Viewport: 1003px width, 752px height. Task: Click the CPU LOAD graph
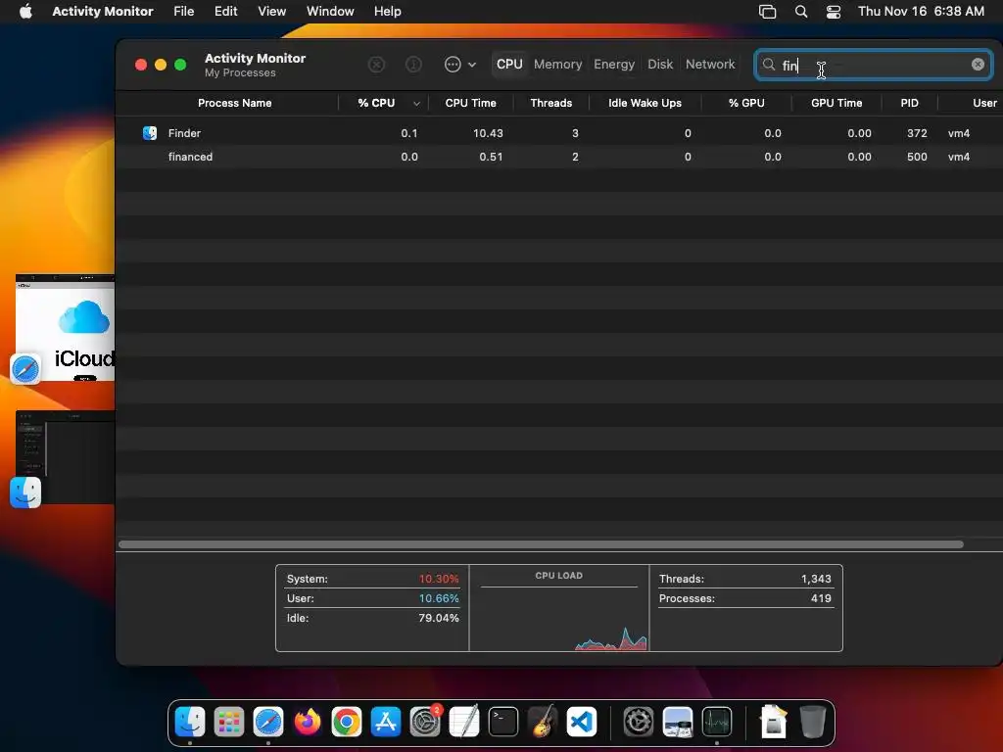click(559, 617)
